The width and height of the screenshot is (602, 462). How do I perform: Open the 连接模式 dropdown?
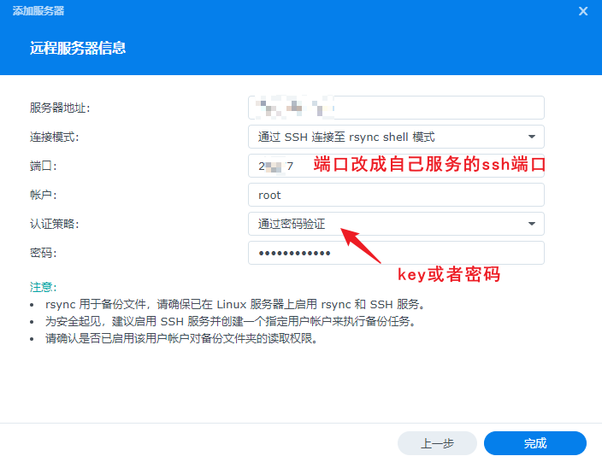(x=396, y=137)
